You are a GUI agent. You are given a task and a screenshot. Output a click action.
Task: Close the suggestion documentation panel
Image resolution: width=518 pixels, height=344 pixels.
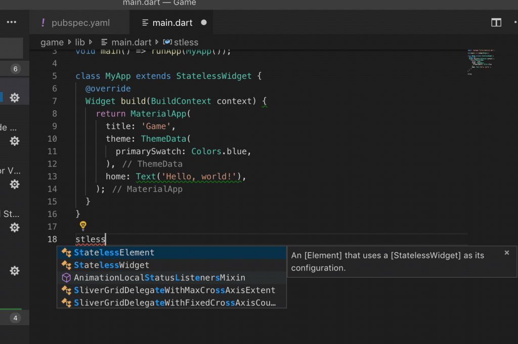507,252
